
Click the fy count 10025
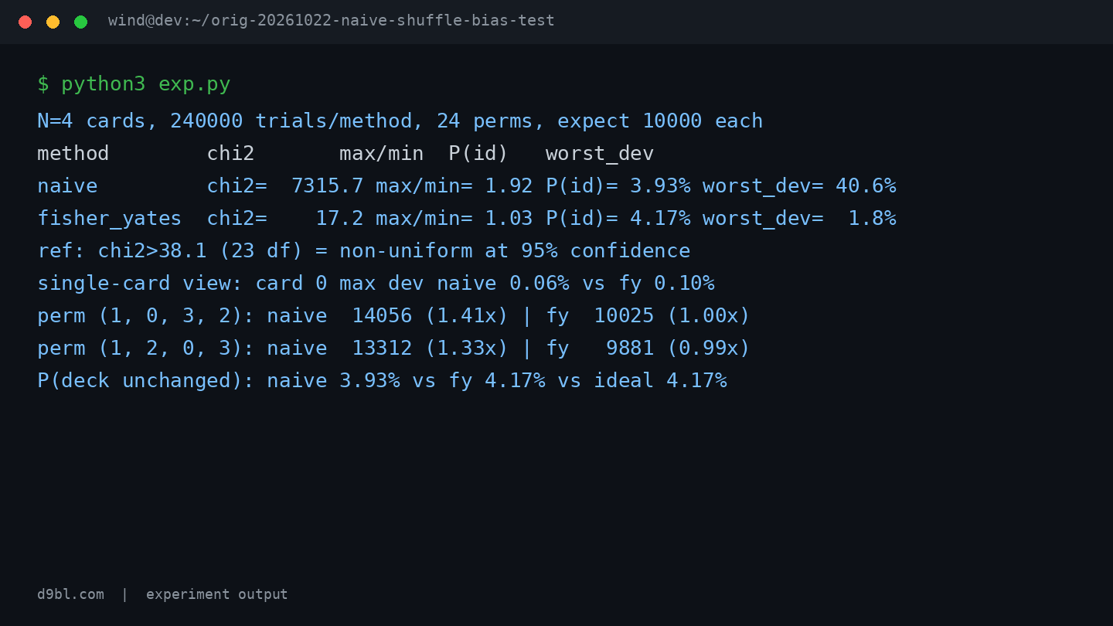pos(624,316)
